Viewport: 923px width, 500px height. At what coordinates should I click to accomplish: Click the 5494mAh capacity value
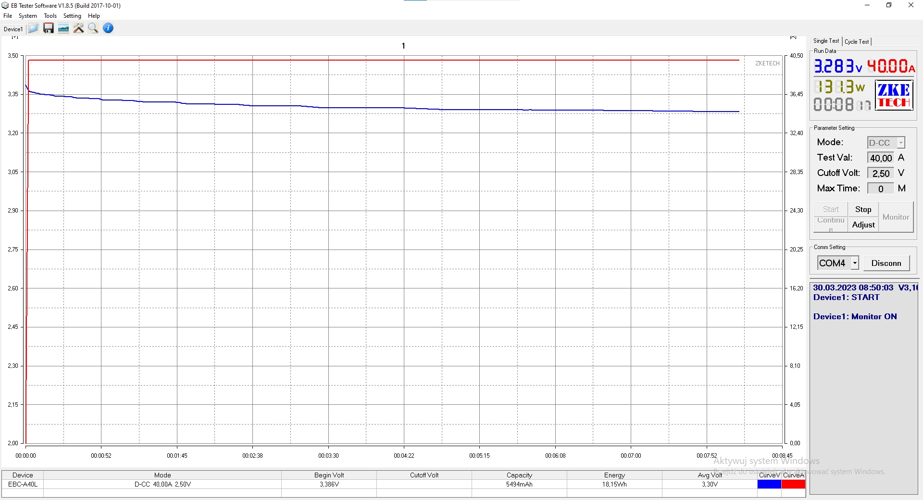click(x=519, y=484)
